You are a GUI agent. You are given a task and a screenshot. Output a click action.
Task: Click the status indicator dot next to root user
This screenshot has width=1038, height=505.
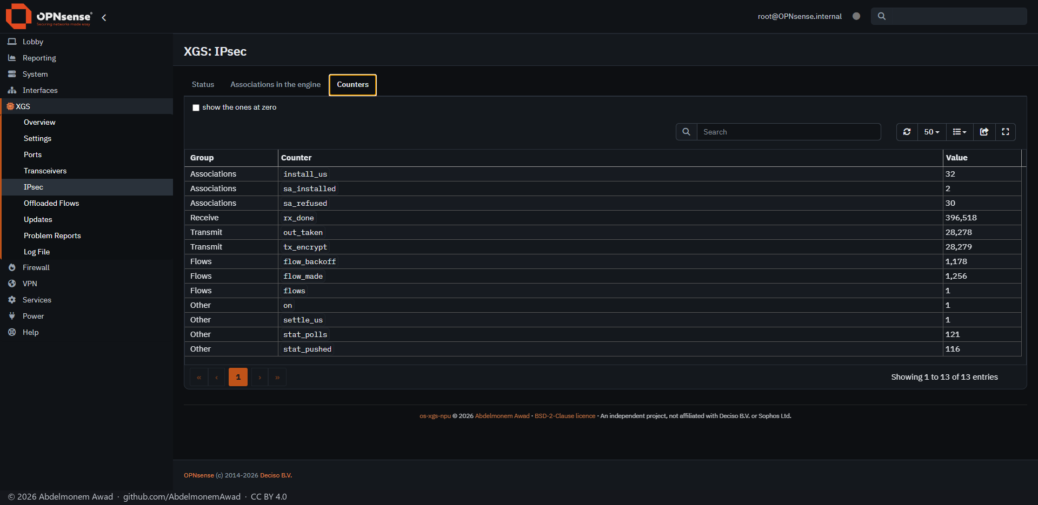[x=856, y=16]
